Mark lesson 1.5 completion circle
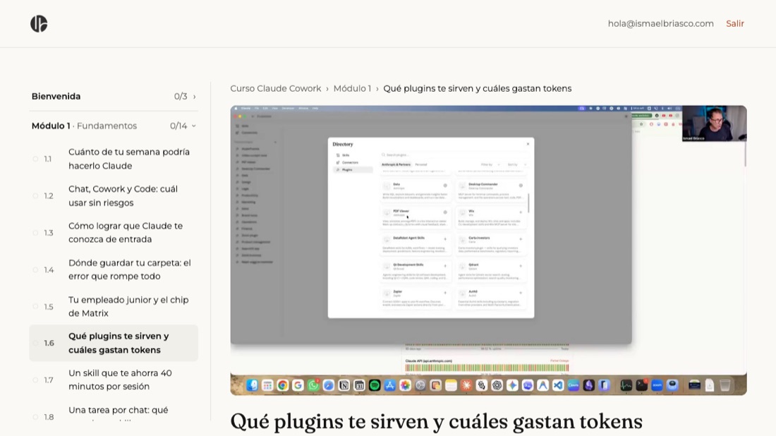Viewport: 776px width, 436px height. click(35, 306)
